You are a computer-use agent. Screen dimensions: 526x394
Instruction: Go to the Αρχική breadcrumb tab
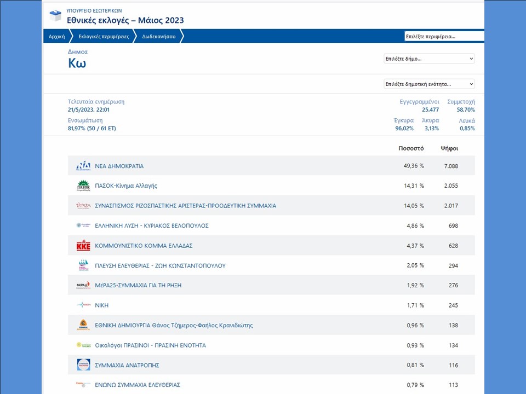pyautogui.click(x=56, y=37)
